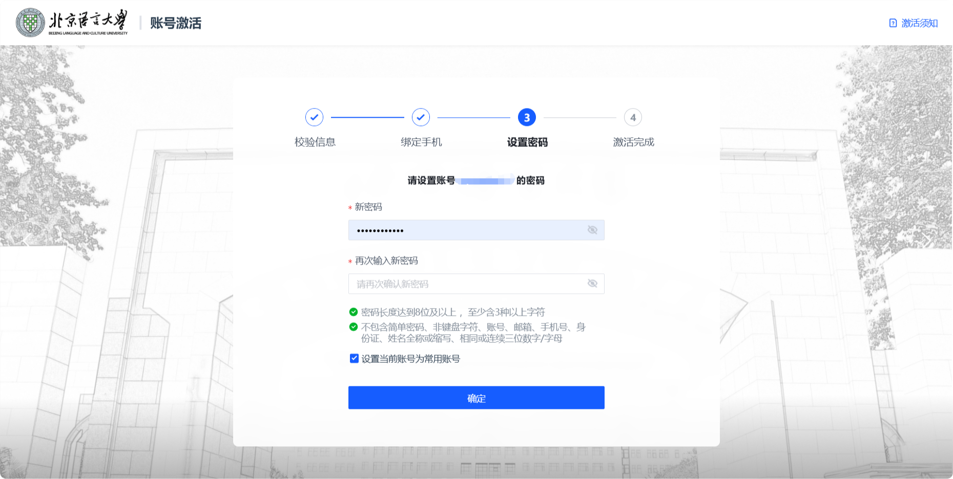Screen dimensions: 953x479
Task: Uncheck 设置当前账号为常用账号 checkbox
Action: [354, 358]
